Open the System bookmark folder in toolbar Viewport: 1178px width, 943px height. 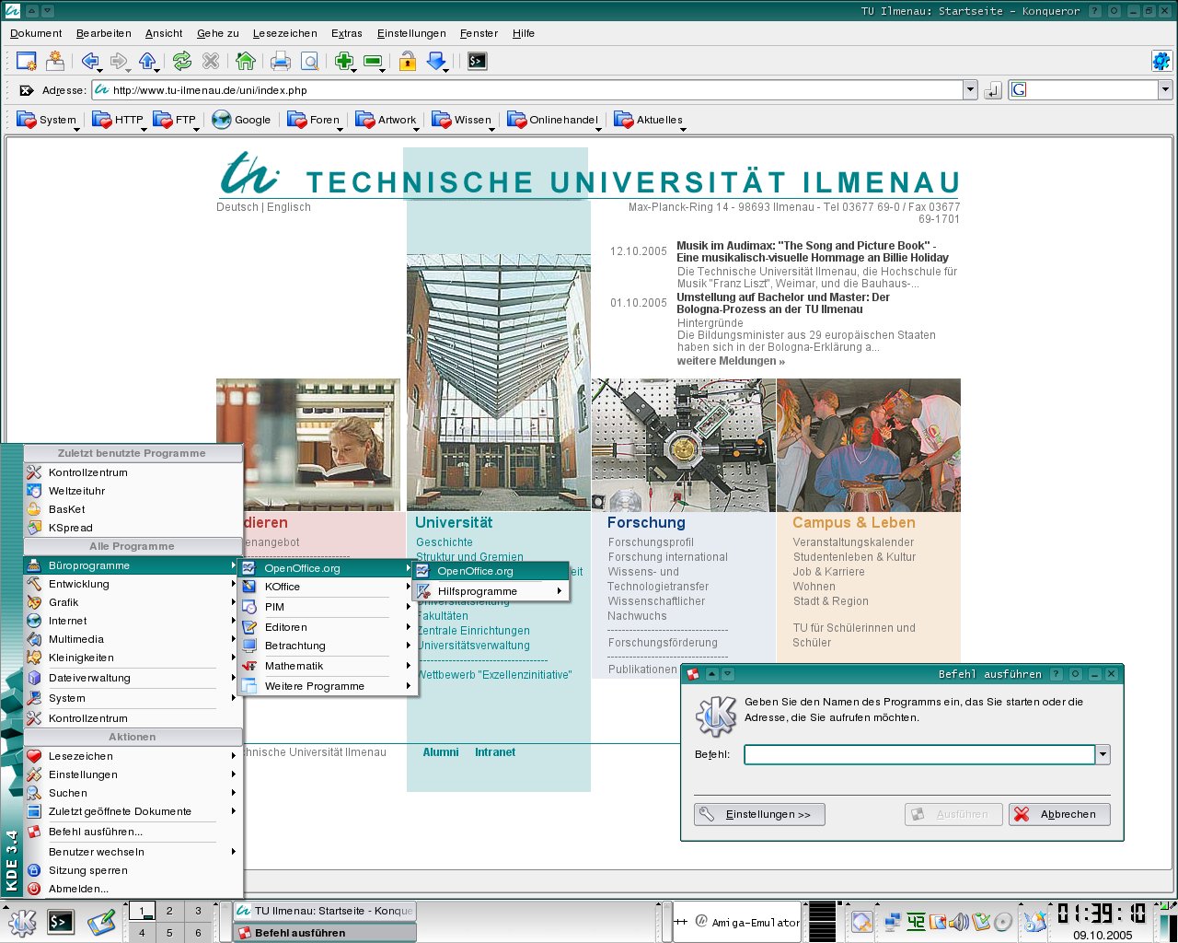point(47,120)
